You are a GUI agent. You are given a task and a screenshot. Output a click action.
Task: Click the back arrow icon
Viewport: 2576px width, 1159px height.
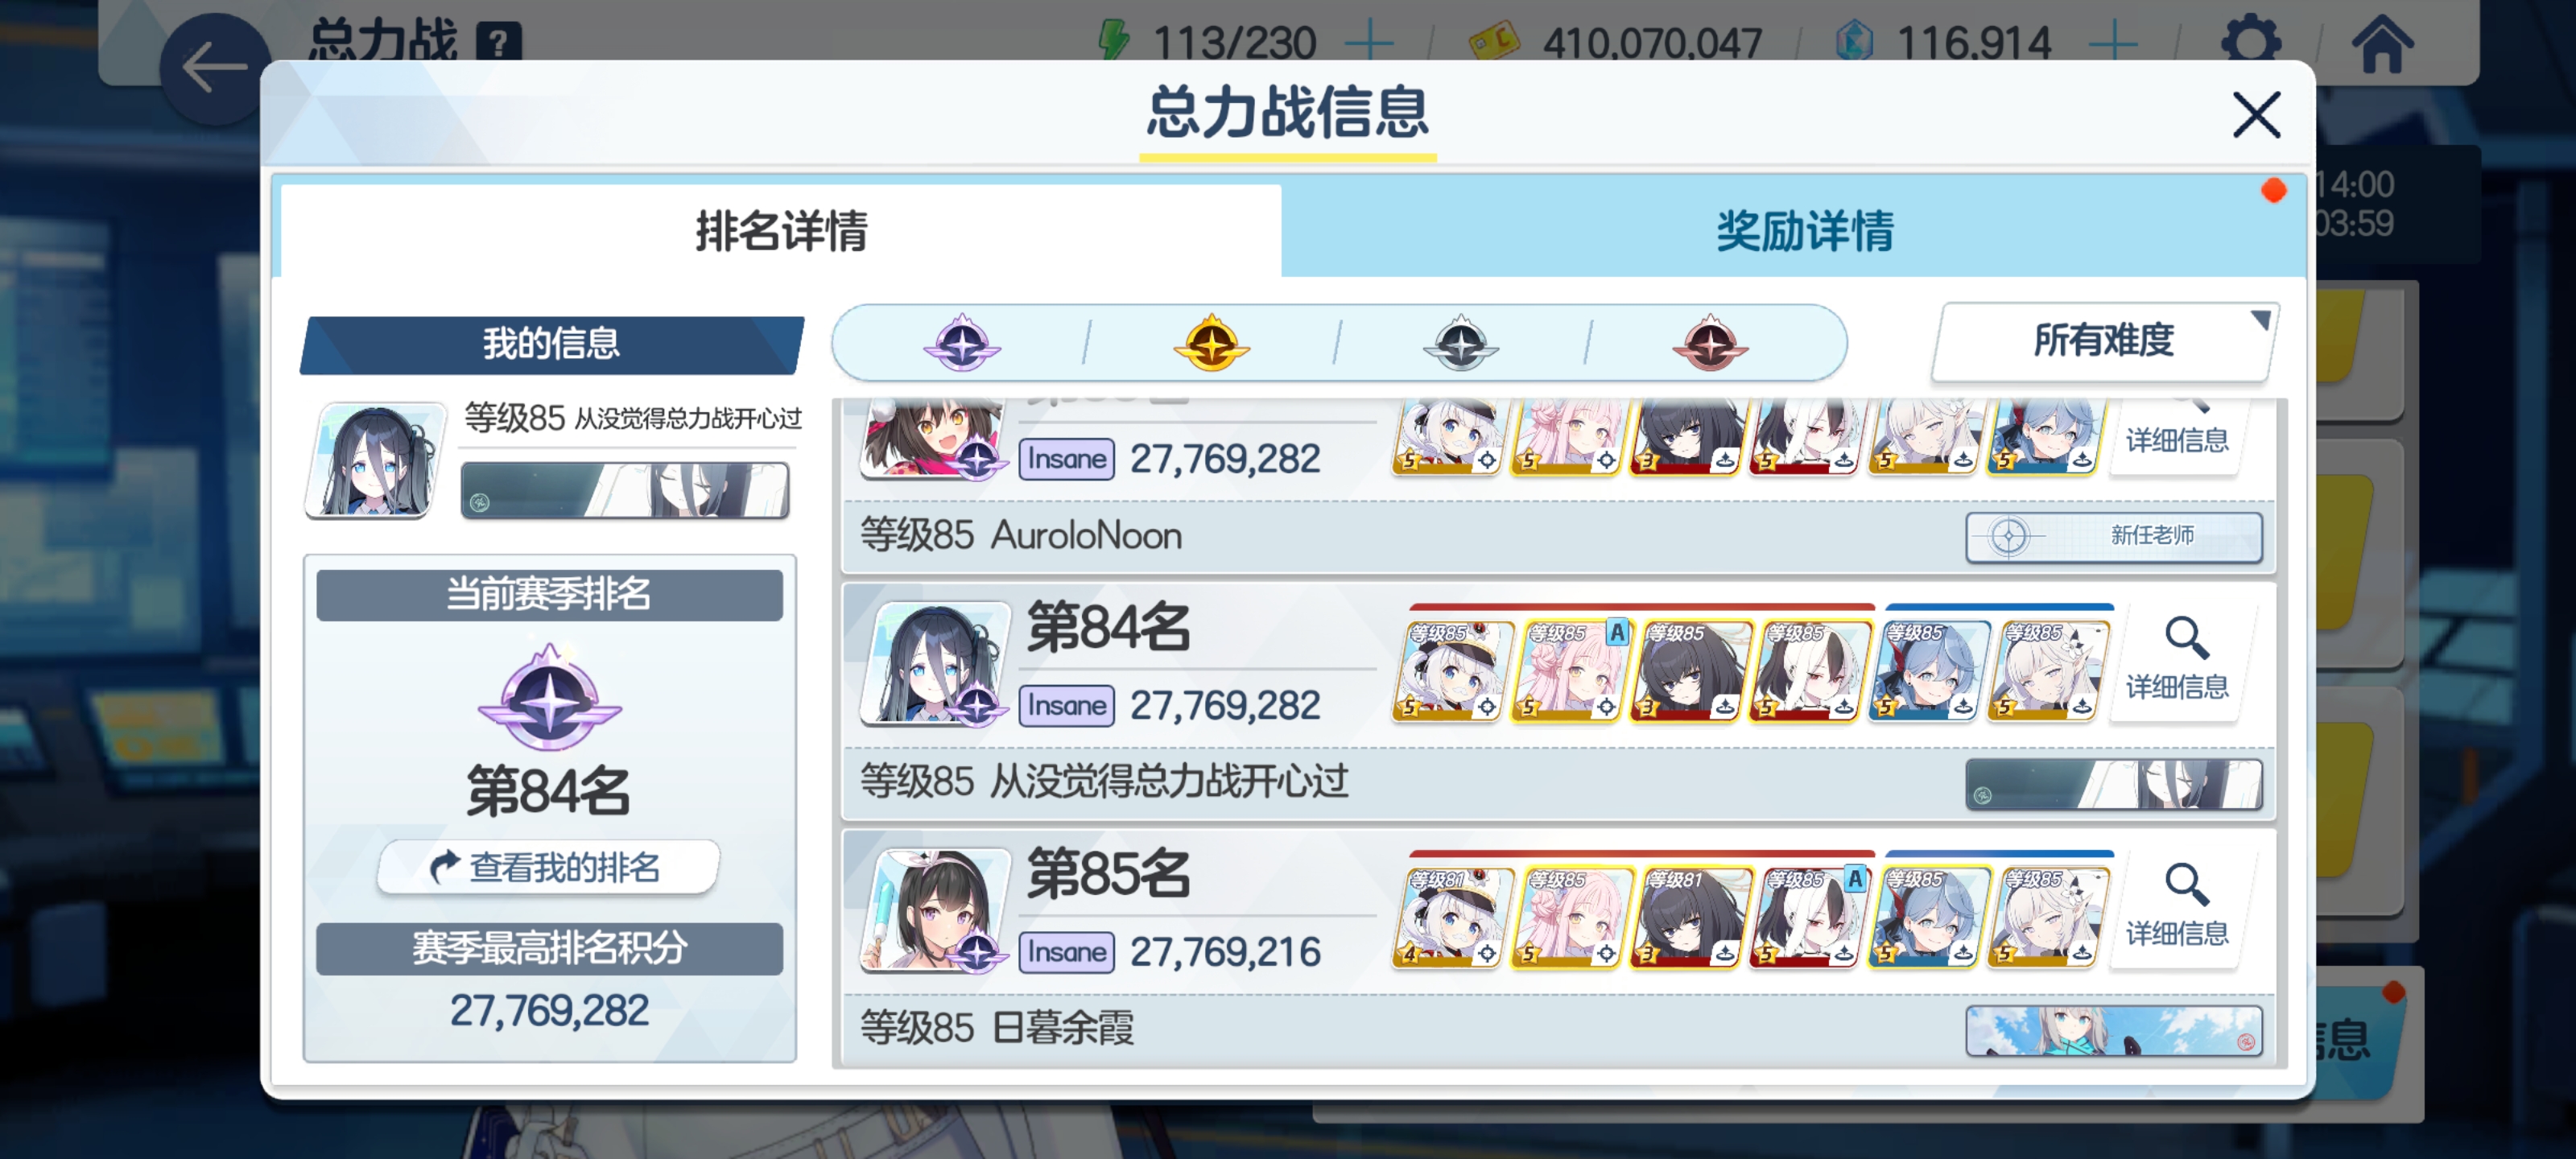coord(214,68)
